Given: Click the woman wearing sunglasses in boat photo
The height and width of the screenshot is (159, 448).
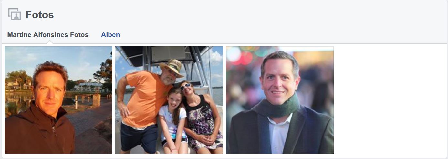Looking at the screenshot, I should (x=200, y=116).
